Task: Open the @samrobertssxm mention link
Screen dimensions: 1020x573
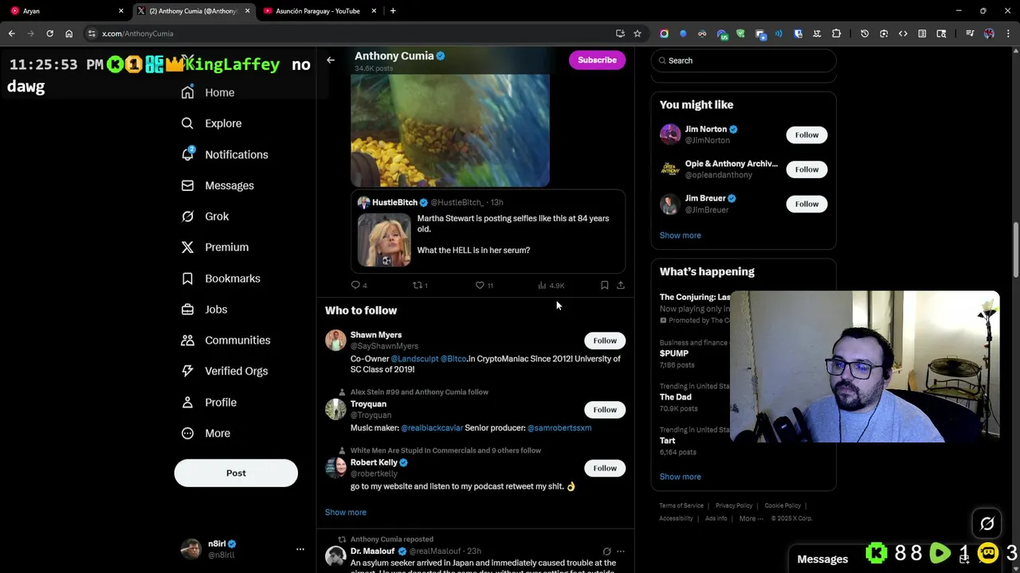Action: click(559, 428)
